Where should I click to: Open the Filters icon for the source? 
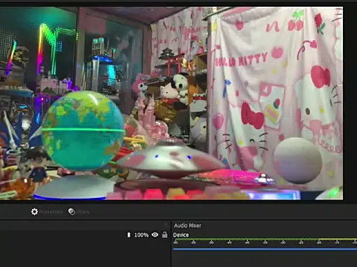coord(71,211)
